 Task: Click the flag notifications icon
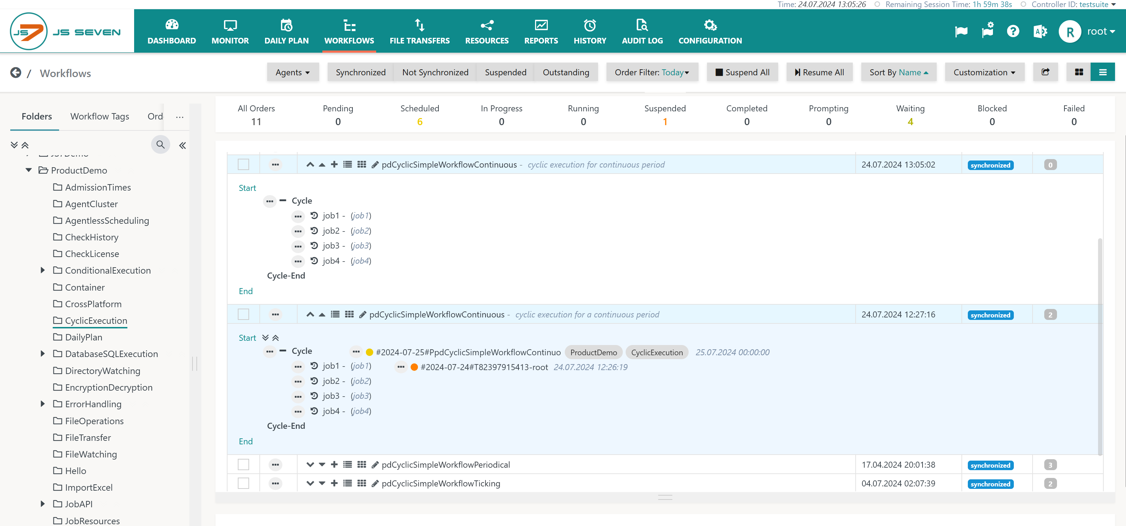click(x=961, y=31)
